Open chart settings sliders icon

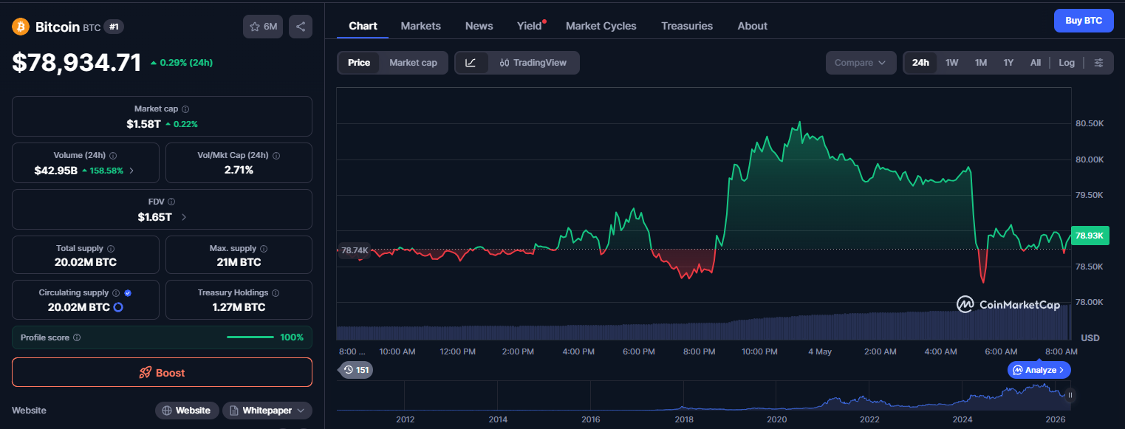tap(1098, 63)
